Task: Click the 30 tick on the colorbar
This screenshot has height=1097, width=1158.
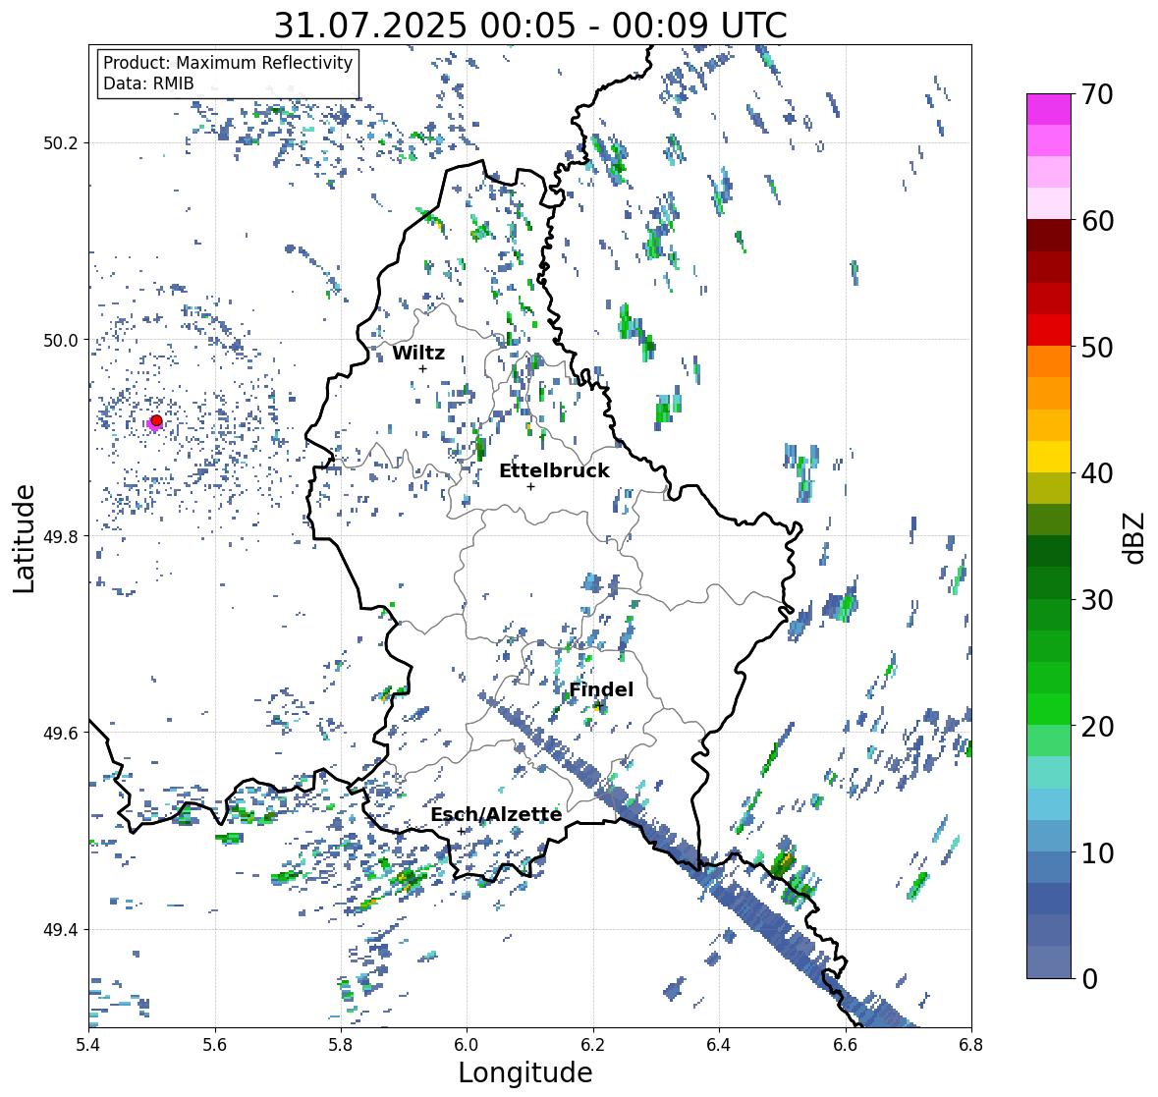Action: (1097, 599)
